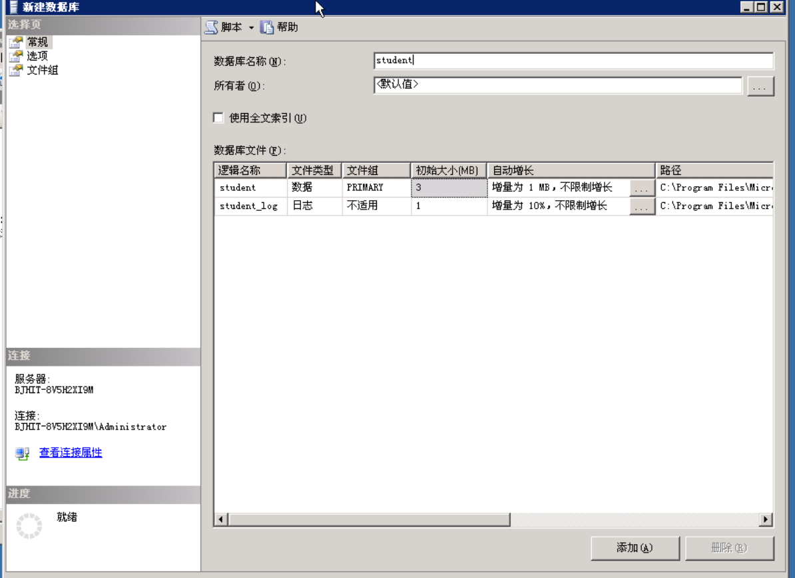This screenshot has height=578, width=795.
Task: Edit initial size cell showing 1
Action: (449, 206)
